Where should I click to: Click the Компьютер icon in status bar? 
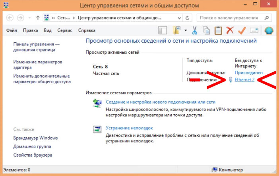click(214, 170)
